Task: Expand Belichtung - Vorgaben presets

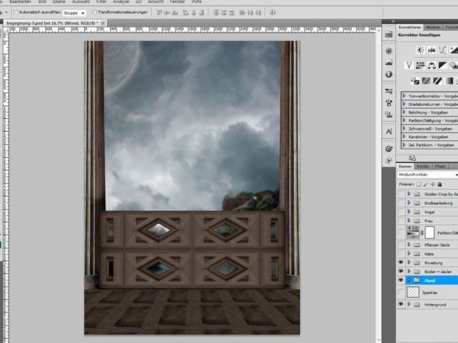Action: click(405, 112)
